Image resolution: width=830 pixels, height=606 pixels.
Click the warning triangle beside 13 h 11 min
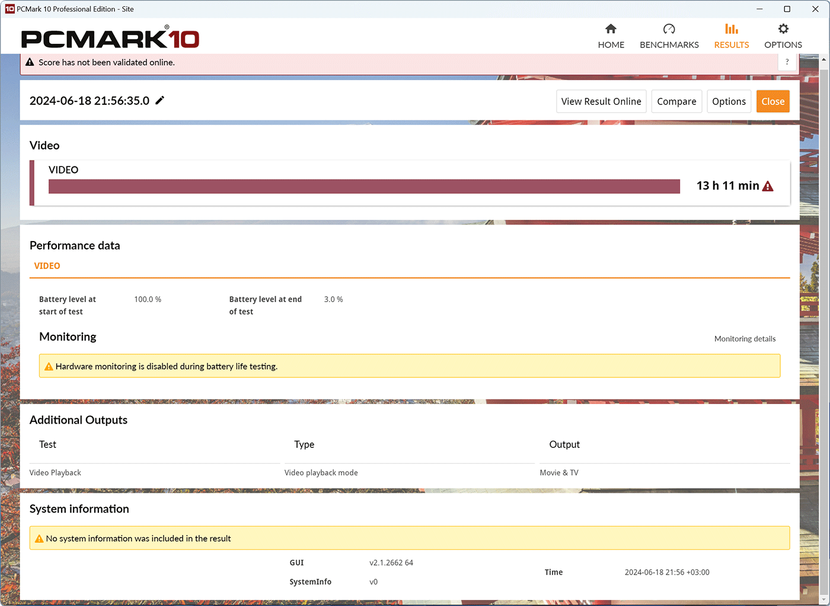[x=768, y=186]
